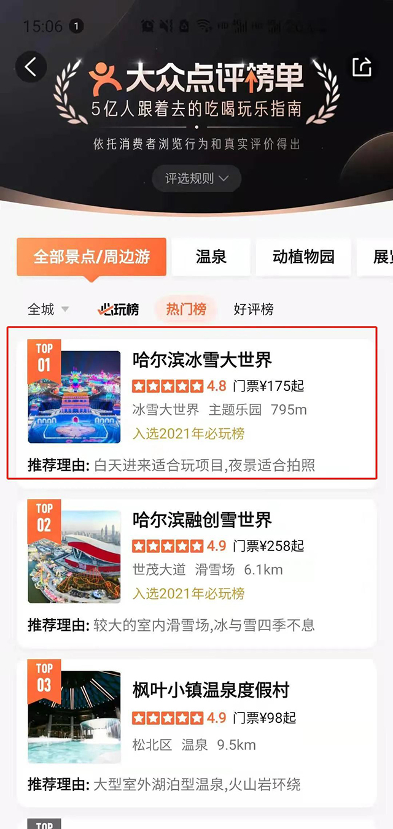This screenshot has height=829, width=393.
Task: Tap the TOP 02 rank badge
Action: 44,518
